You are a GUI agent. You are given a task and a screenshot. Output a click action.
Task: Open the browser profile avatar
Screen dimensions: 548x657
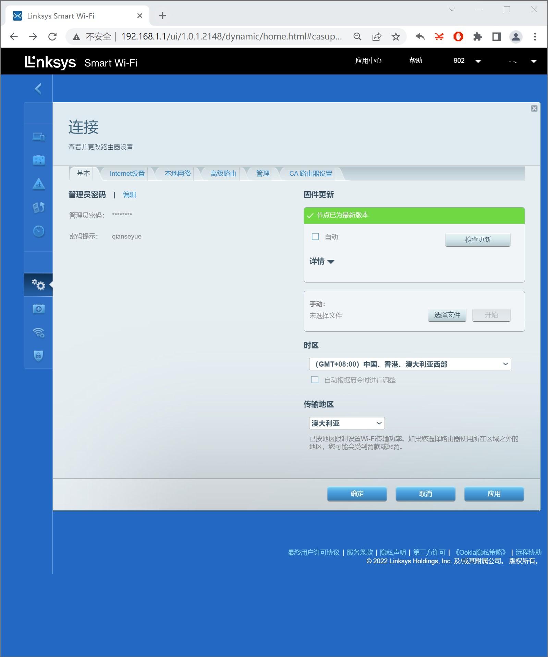(516, 36)
